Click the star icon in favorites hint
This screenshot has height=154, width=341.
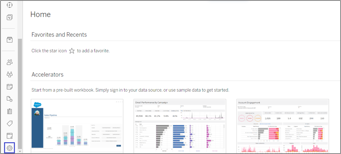(x=72, y=51)
